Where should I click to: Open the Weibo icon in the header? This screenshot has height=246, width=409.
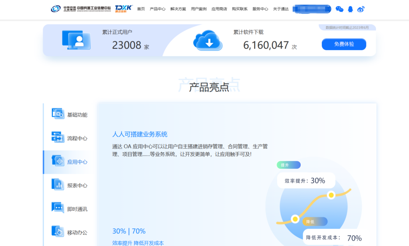pyautogui.click(x=361, y=9)
